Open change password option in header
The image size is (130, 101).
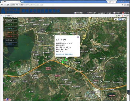(x=117, y=13)
